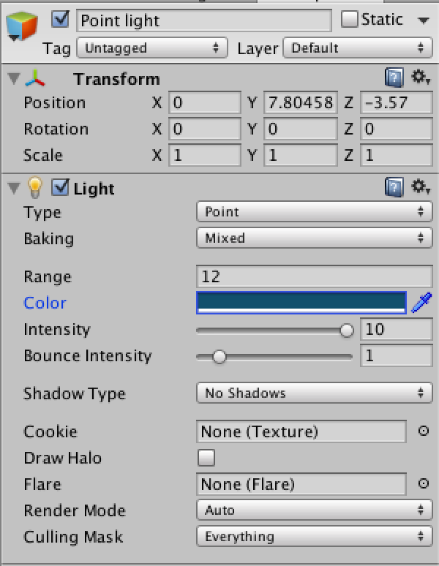This screenshot has height=566, width=439.
Task: Open the Baking mode dropdown
Action: pos(315,238)
